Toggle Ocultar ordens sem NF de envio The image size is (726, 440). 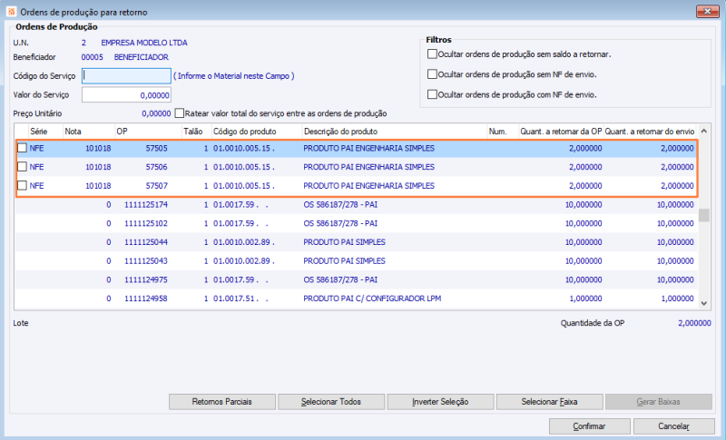pyautogui.click(x=432, y=74)
